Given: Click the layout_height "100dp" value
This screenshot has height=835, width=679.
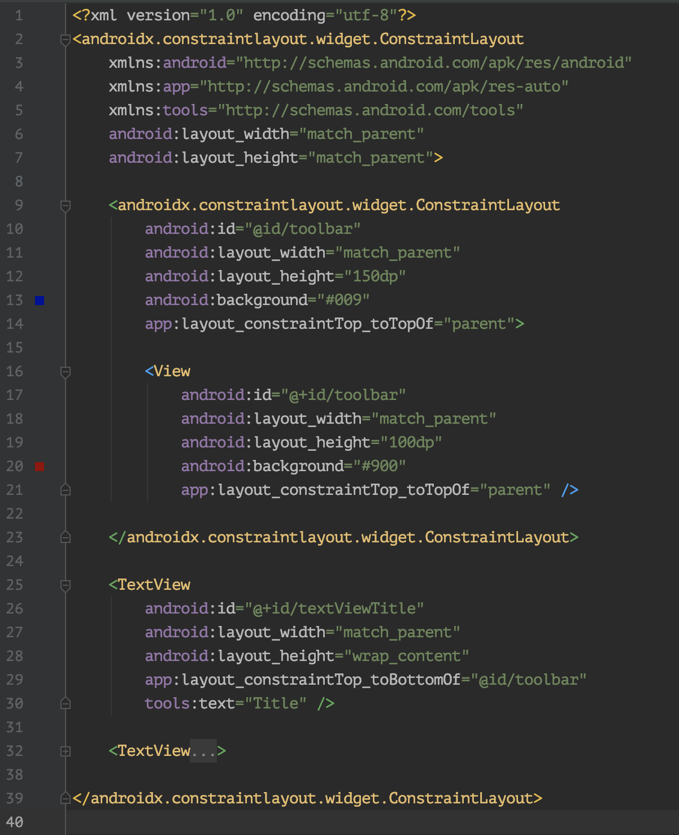Looking at the screenshot, I should [411, 442].
